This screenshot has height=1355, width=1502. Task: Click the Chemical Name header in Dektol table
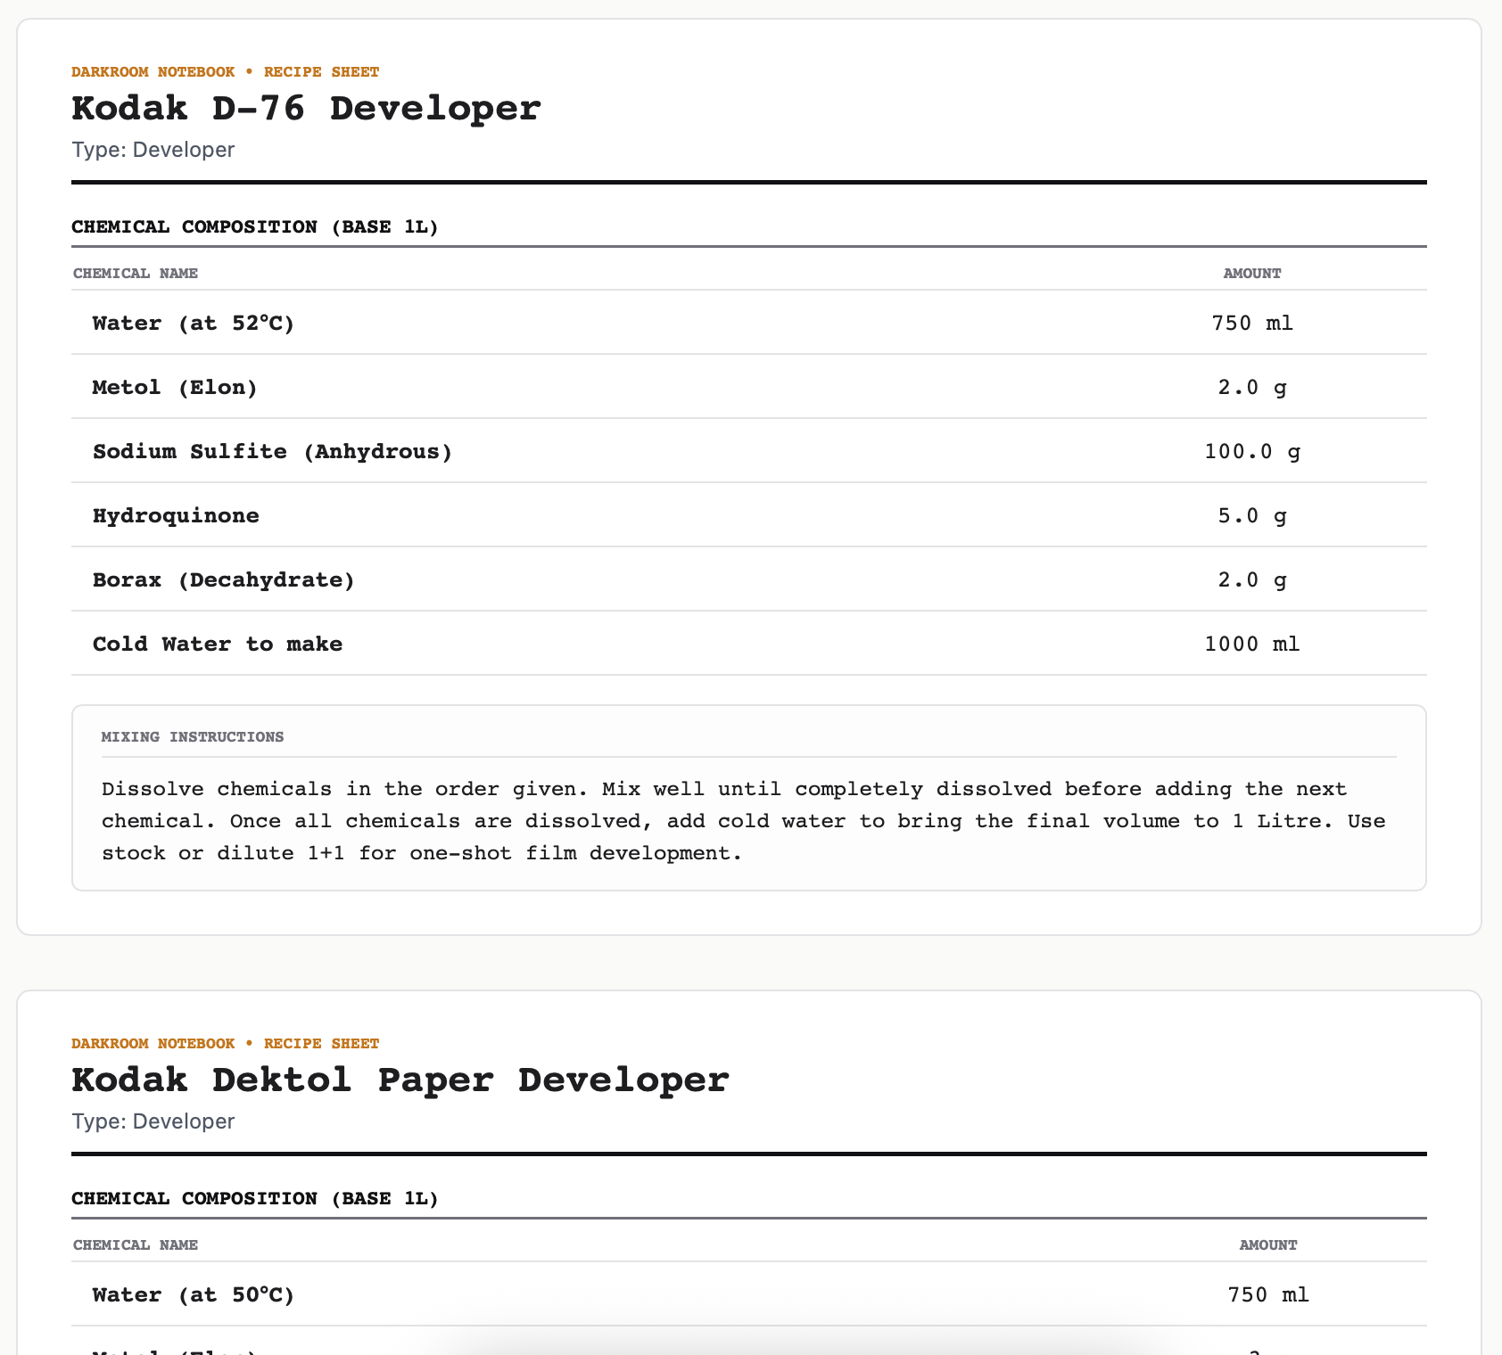pos(136,1244)
